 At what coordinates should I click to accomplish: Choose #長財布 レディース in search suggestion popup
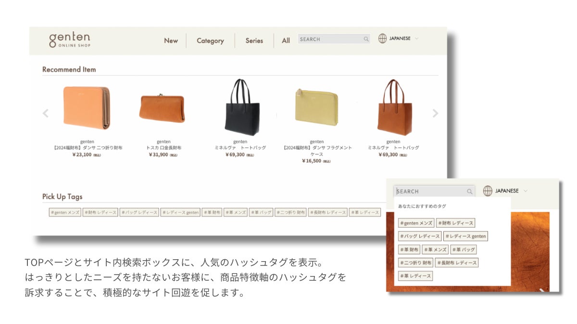pyautogui.click(x=457, y=263)
